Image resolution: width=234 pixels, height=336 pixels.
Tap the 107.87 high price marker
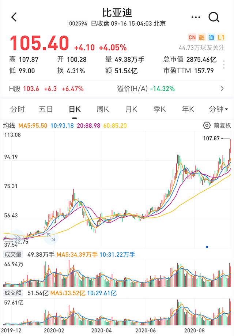[x=211, y=138]
